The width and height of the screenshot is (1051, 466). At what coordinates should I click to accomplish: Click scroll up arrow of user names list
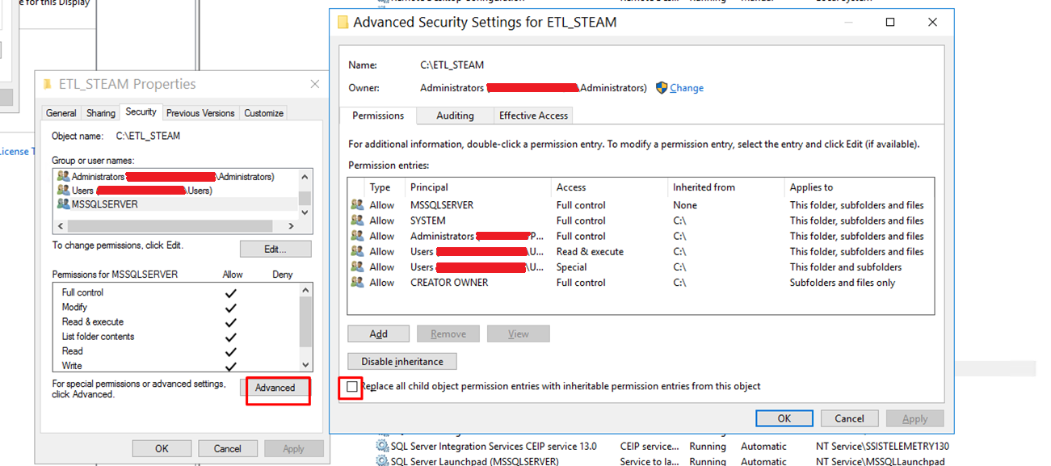pos(305,177)
